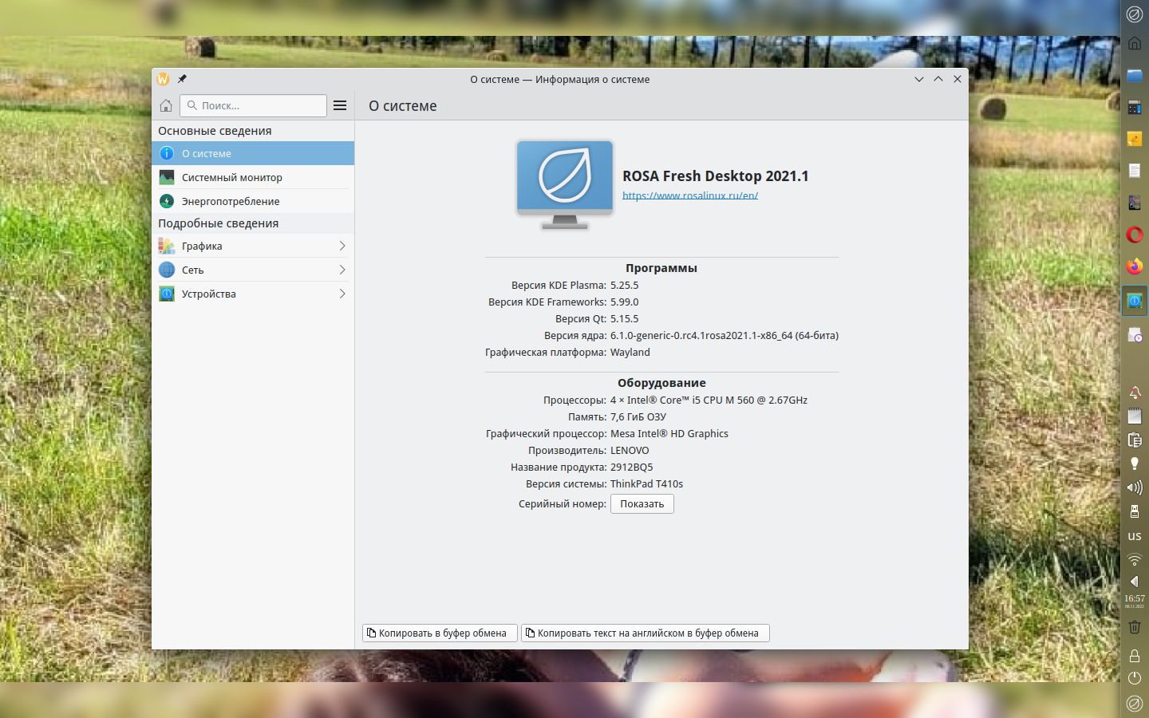This screenshot has width=1149, height=718.
Task: Open the hamburger menu next to search
Action: pos(340,105)
